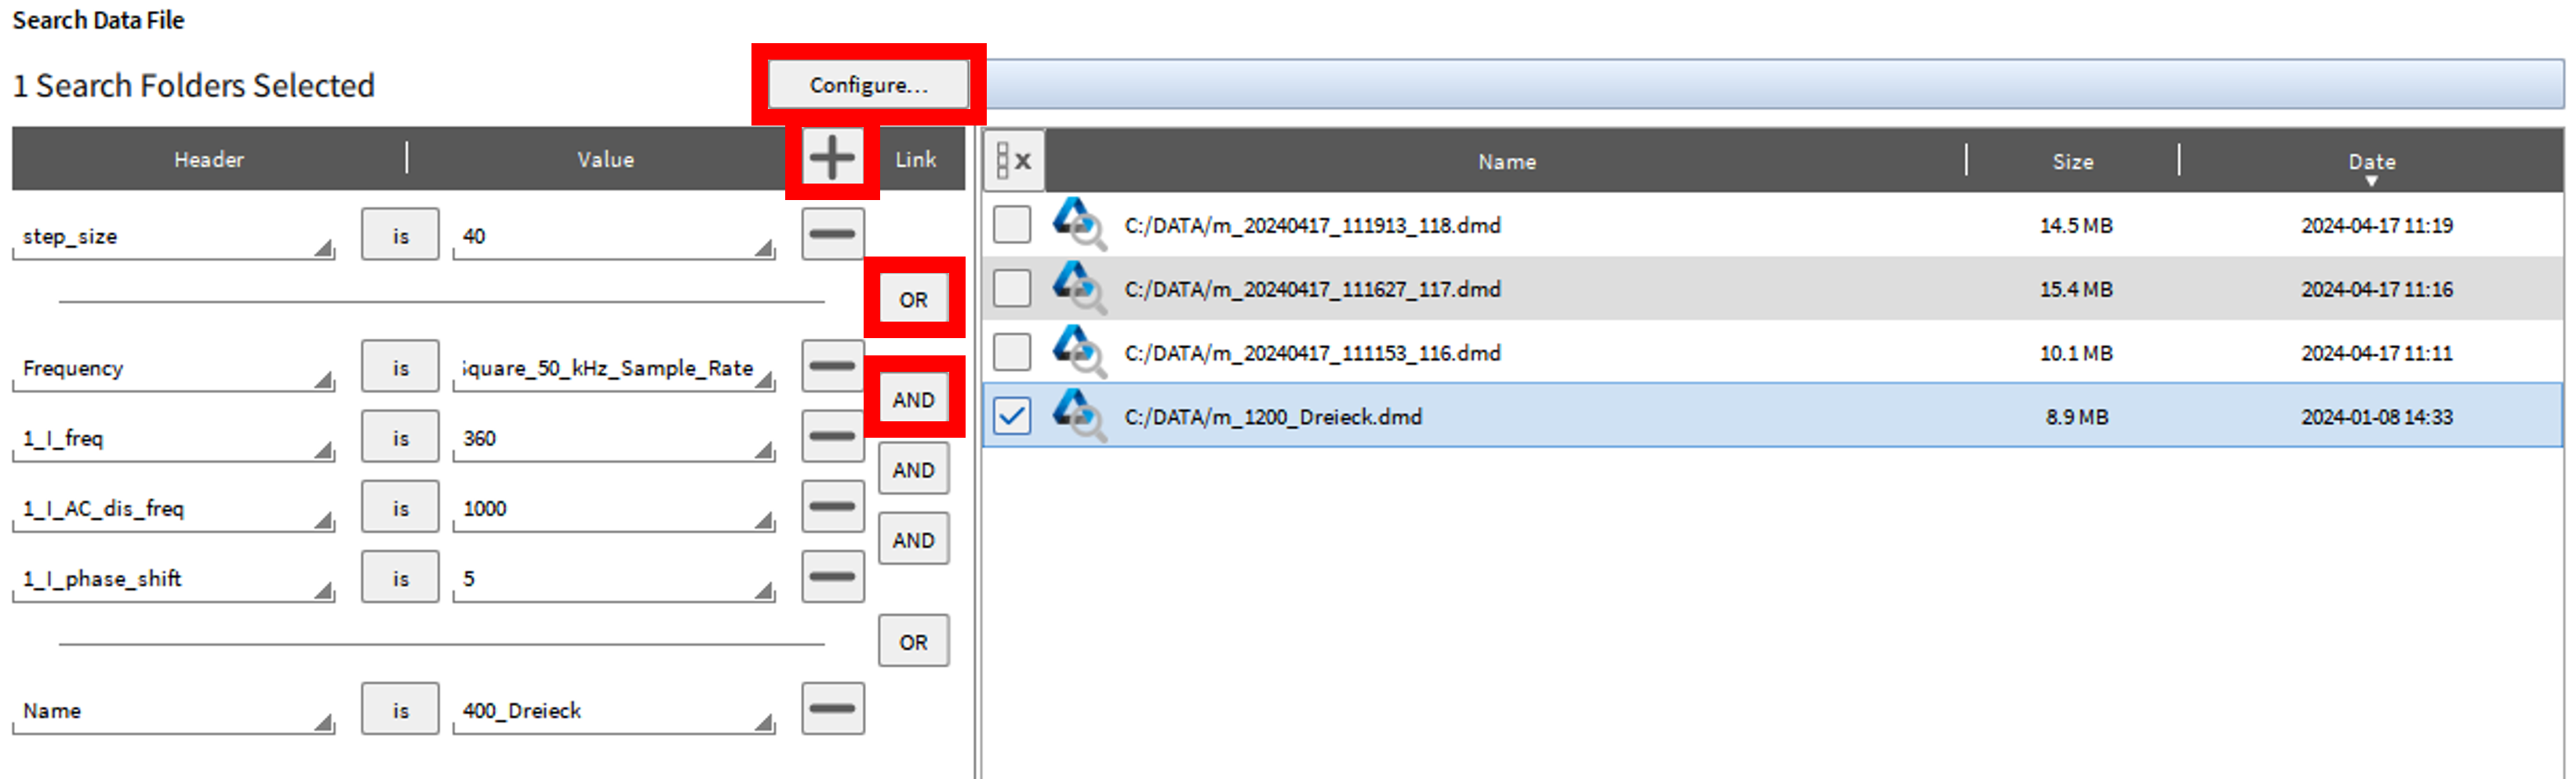The height and width of the screenshot is (779, 2576).
Task: Open the Name header dropdown
Action: pyautogui.click(x=322, y=720)
